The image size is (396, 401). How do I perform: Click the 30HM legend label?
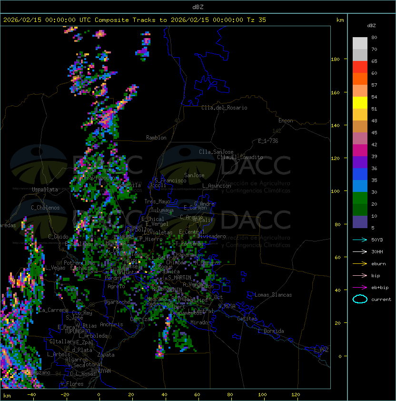coord(377,251)
